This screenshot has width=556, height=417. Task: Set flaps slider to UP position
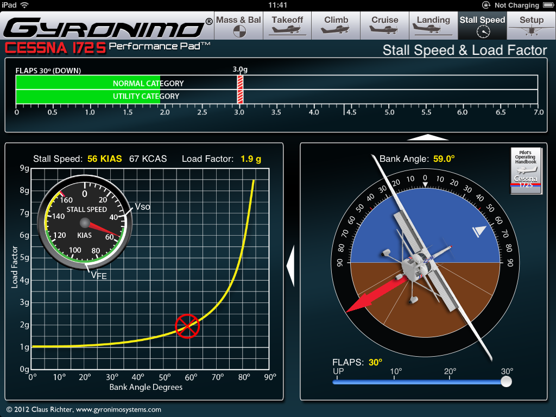click(337, 382)
